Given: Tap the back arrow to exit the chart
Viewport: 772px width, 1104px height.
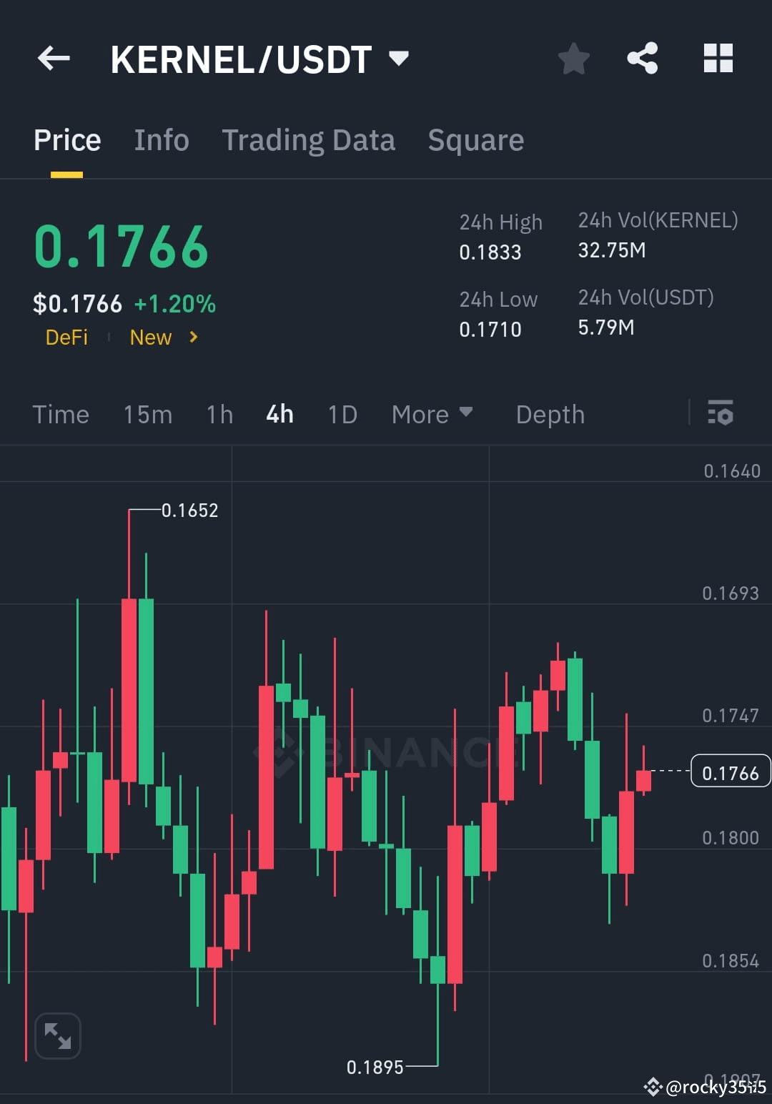Looking at the screenshot, I should tap(54, 59).
